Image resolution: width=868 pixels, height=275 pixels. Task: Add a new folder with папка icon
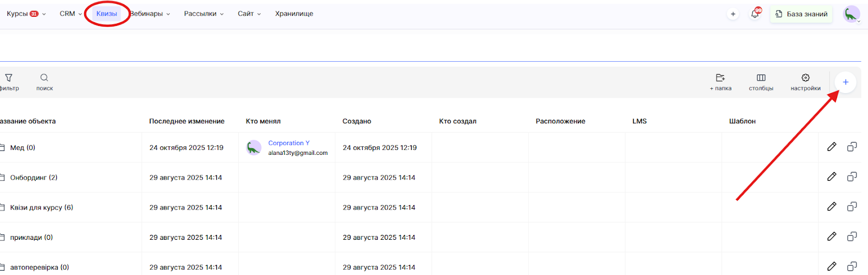click(720, 78)
